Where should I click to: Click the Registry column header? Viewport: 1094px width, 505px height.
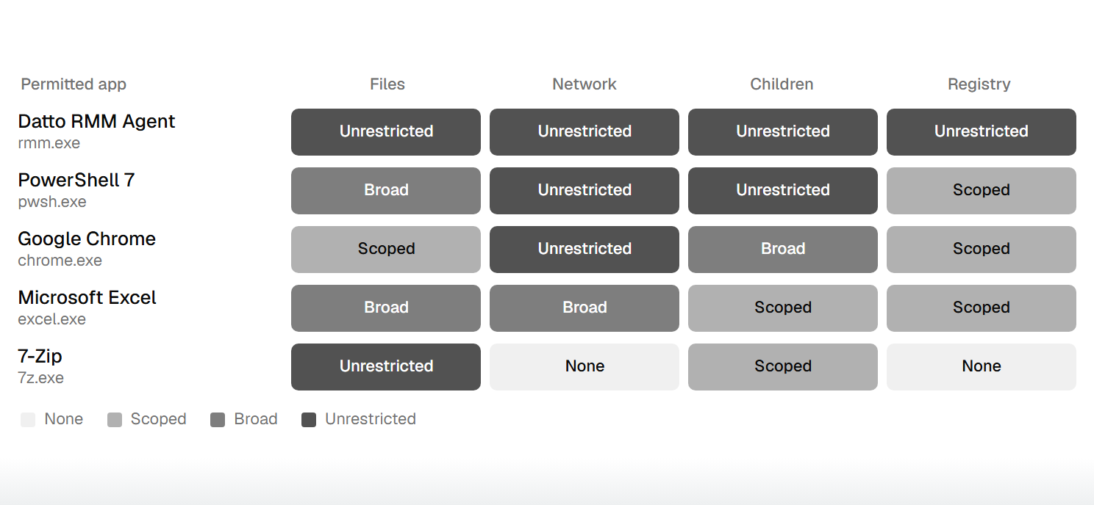click(x=979, y=84)
